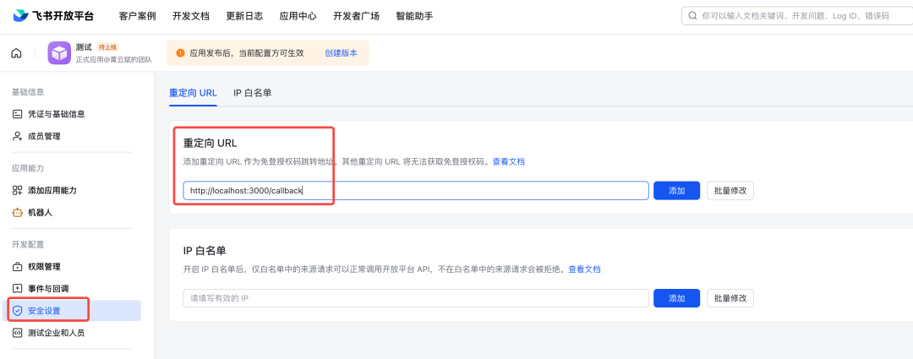Focus the redirect URL input field
This screenshot has width=913, height=359.
pos(416,190)
